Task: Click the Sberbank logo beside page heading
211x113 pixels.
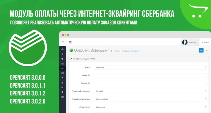Action: [x=71, y=50]
